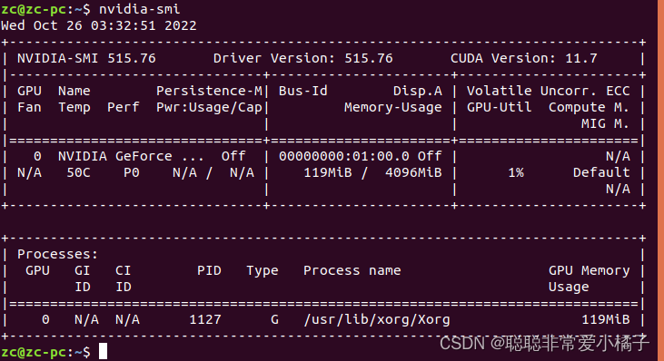Click the Fan column header

tap(29, 107)
